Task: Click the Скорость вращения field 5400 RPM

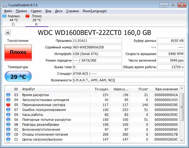Action: (171, 54)
